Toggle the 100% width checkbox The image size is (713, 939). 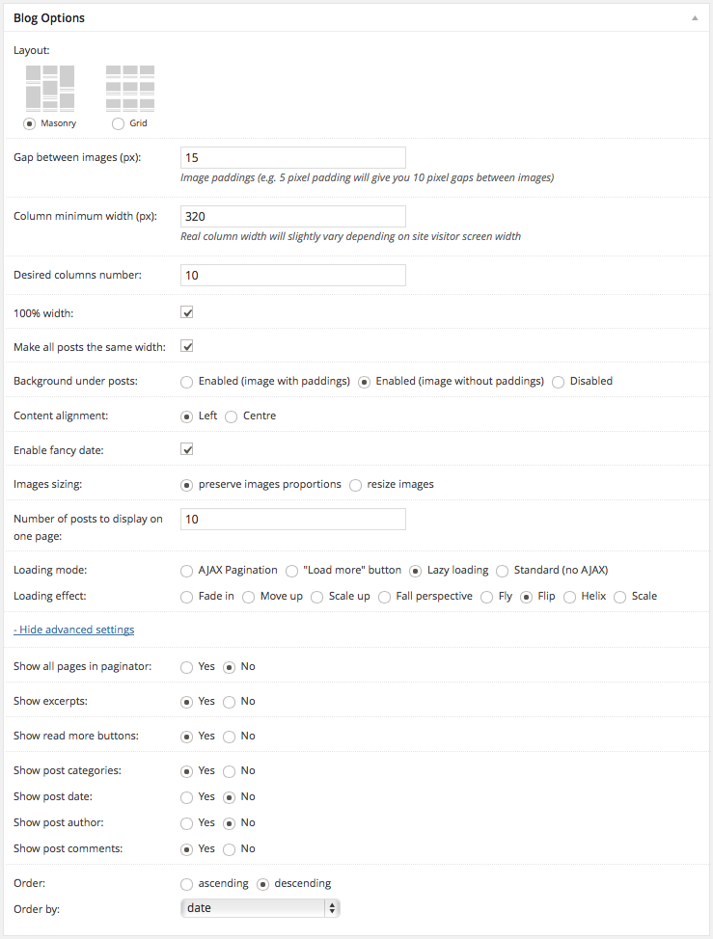point(188,312)
